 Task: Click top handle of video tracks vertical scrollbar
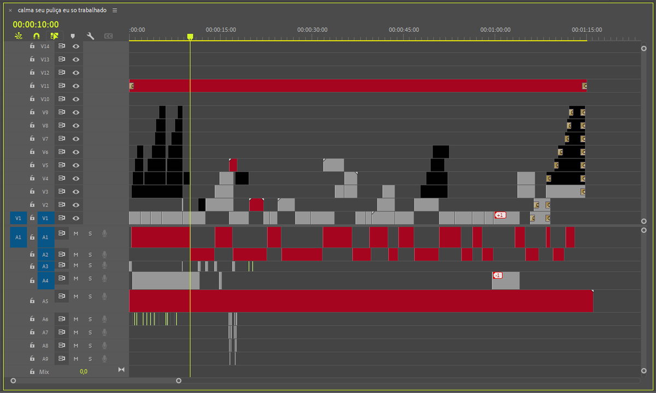644,49
